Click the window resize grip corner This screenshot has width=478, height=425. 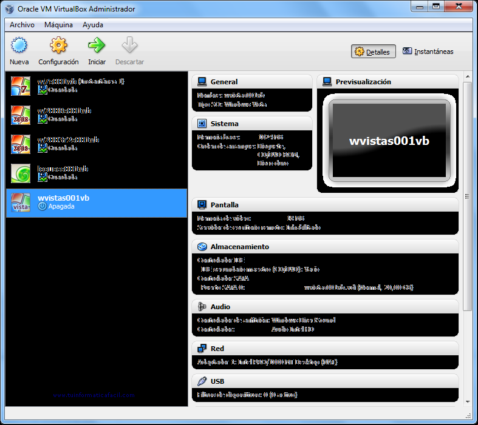[x=468, y=415]
